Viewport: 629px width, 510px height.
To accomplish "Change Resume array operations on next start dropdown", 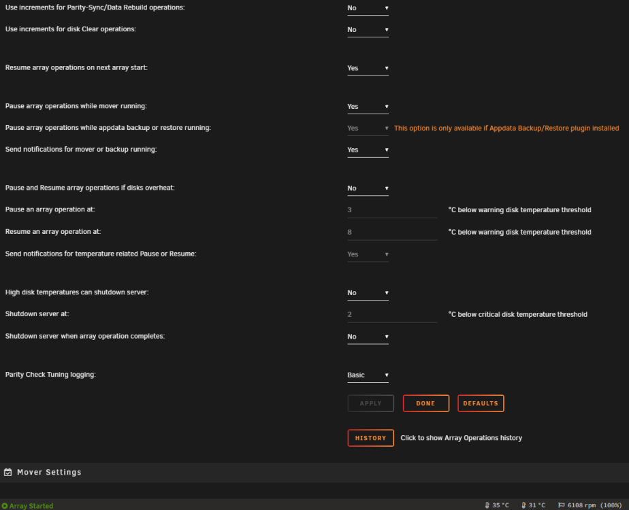I will click(x=368, y=69).
